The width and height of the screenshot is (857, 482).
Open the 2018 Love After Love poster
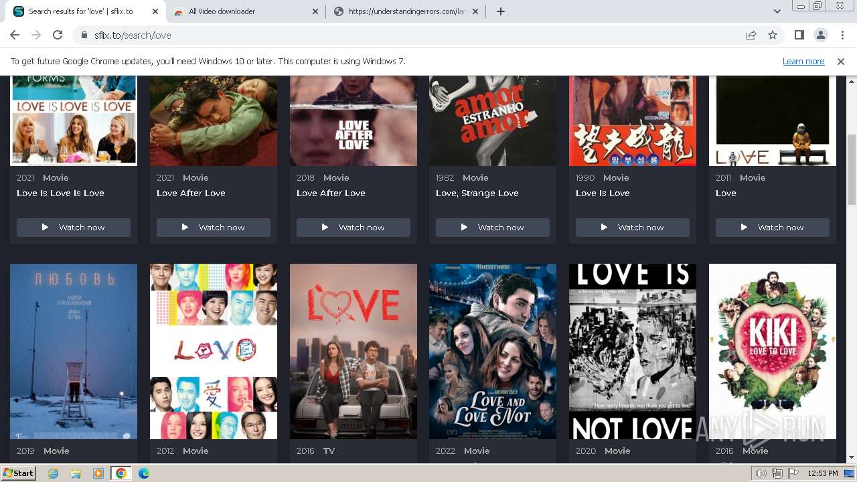point(354,120)
